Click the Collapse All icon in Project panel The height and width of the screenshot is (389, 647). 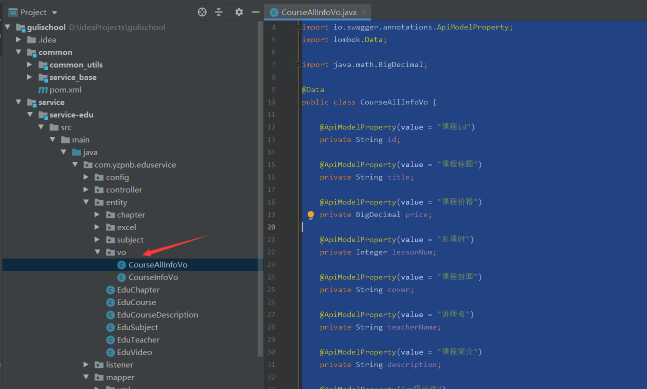click(x=219, y=12)
